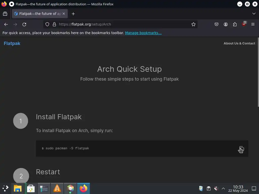The height and width of the screenshot is (194, 259).
Task: Open the application launcher menu
Action: point(6,188)
